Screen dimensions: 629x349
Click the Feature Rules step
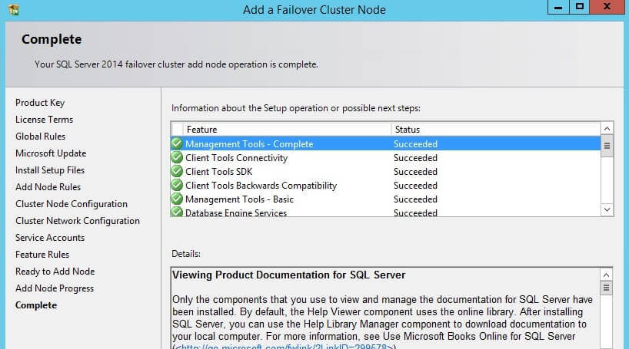point(42,255)
